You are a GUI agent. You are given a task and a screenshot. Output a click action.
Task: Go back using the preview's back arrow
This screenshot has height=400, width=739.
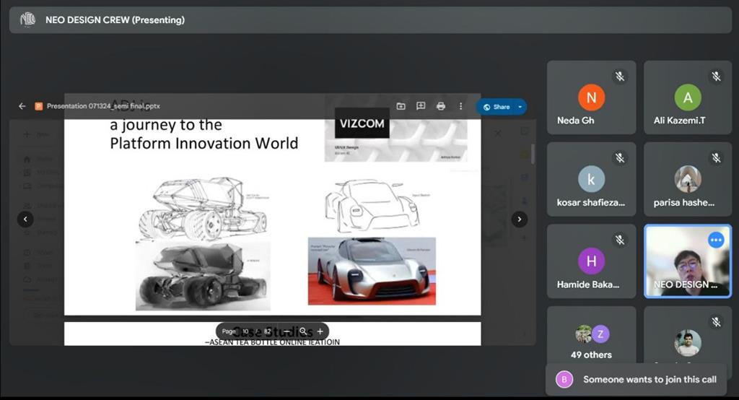click(22, 106)
